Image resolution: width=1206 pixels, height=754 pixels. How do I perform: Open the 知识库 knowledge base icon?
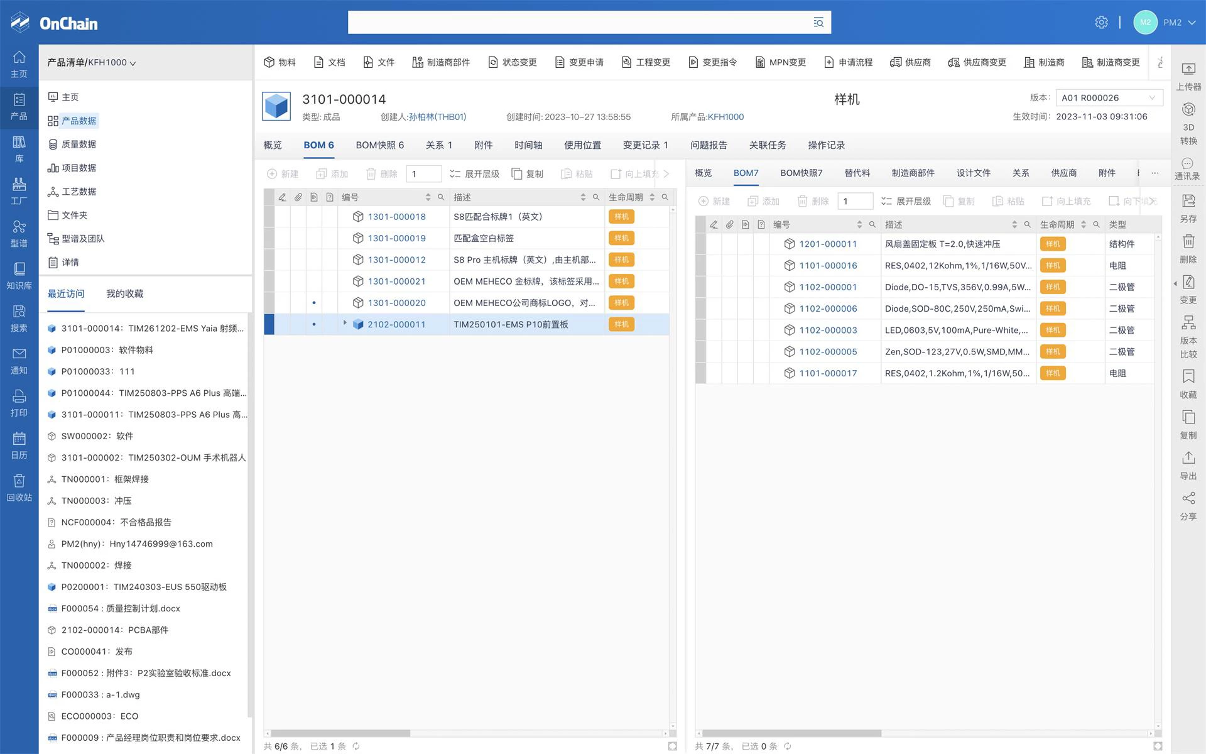pyautogui.click(x=19, y=276)
